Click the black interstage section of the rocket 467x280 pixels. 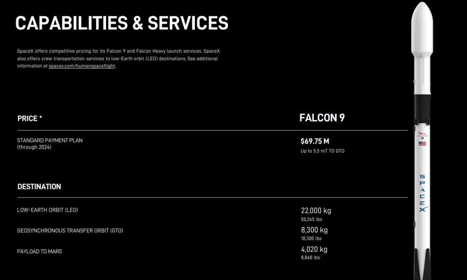422,106
